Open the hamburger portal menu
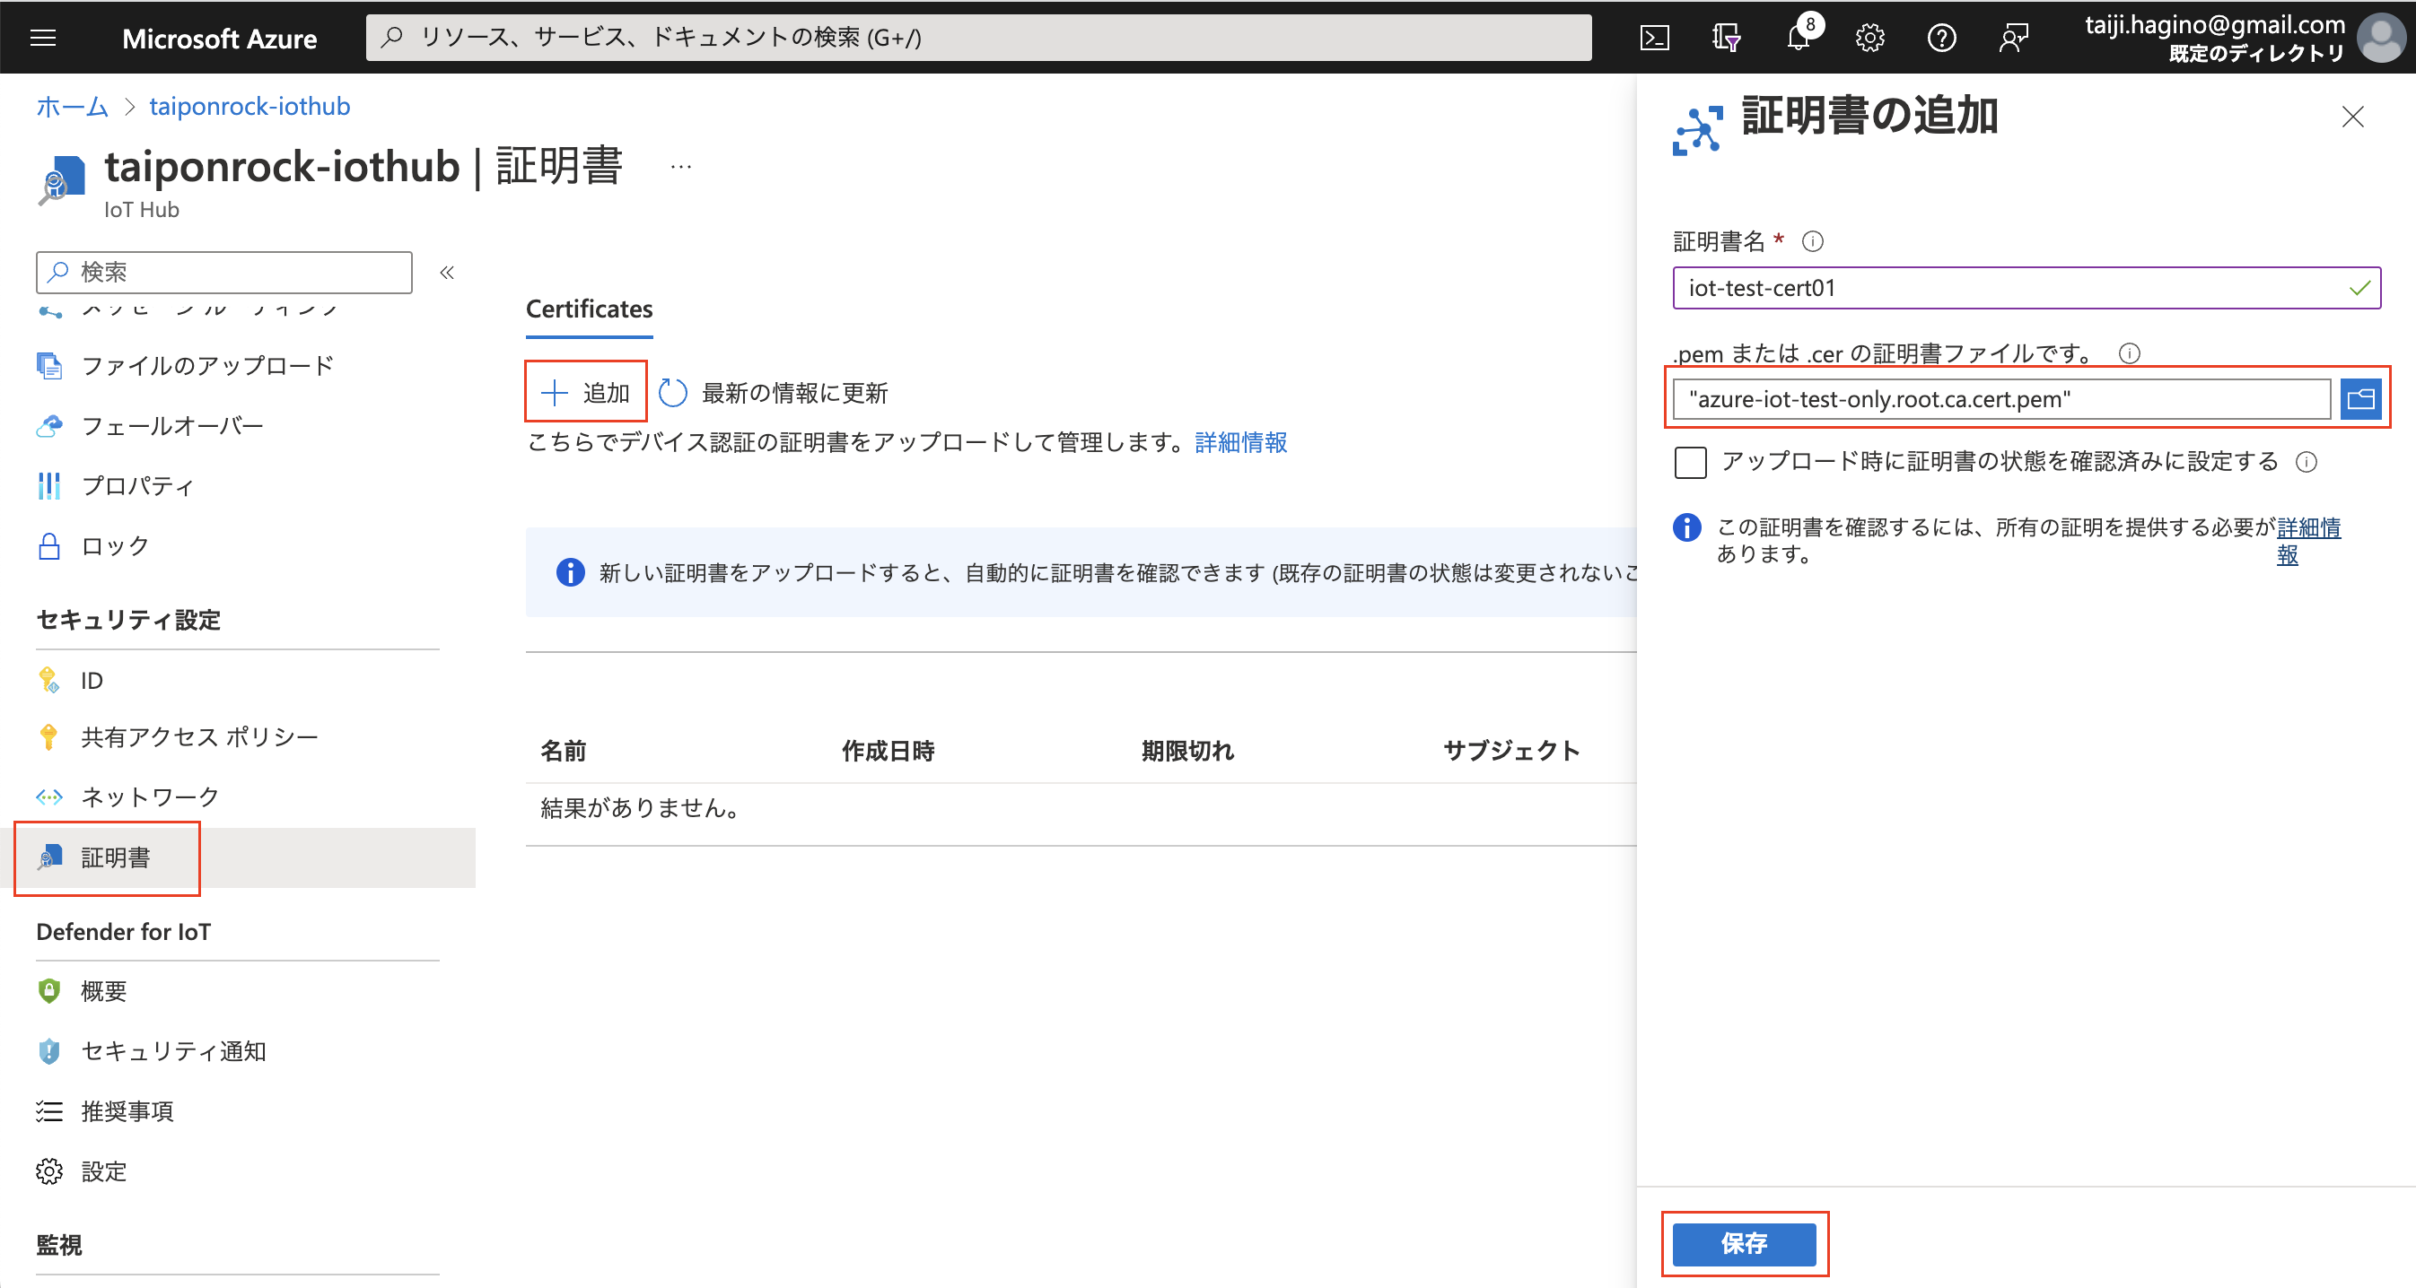Screen dimensions: 2416x1288 43,38
